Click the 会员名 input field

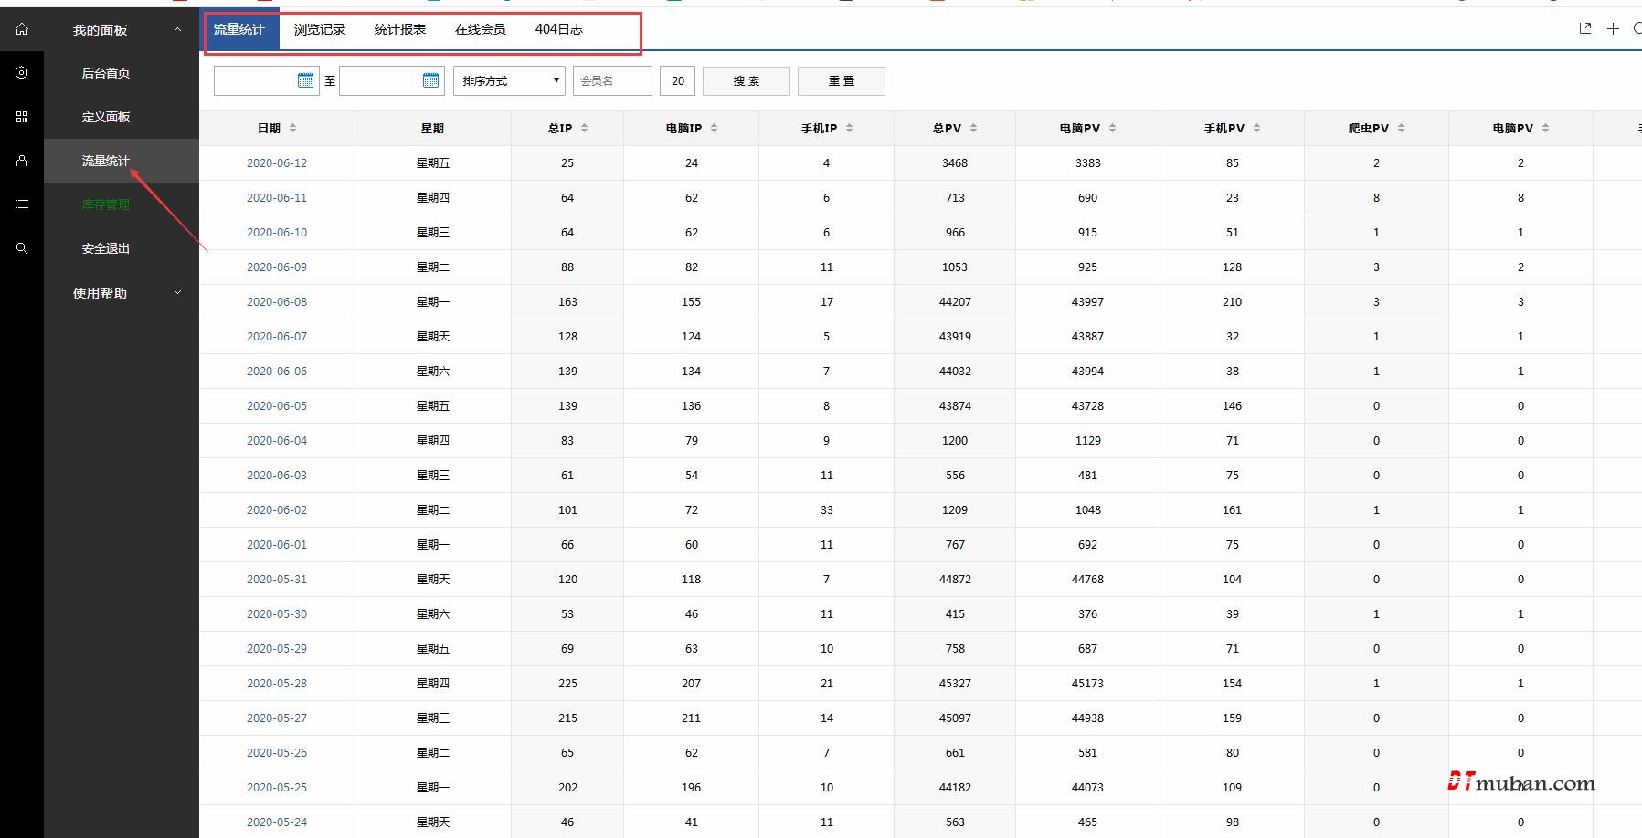click(611, 80)
